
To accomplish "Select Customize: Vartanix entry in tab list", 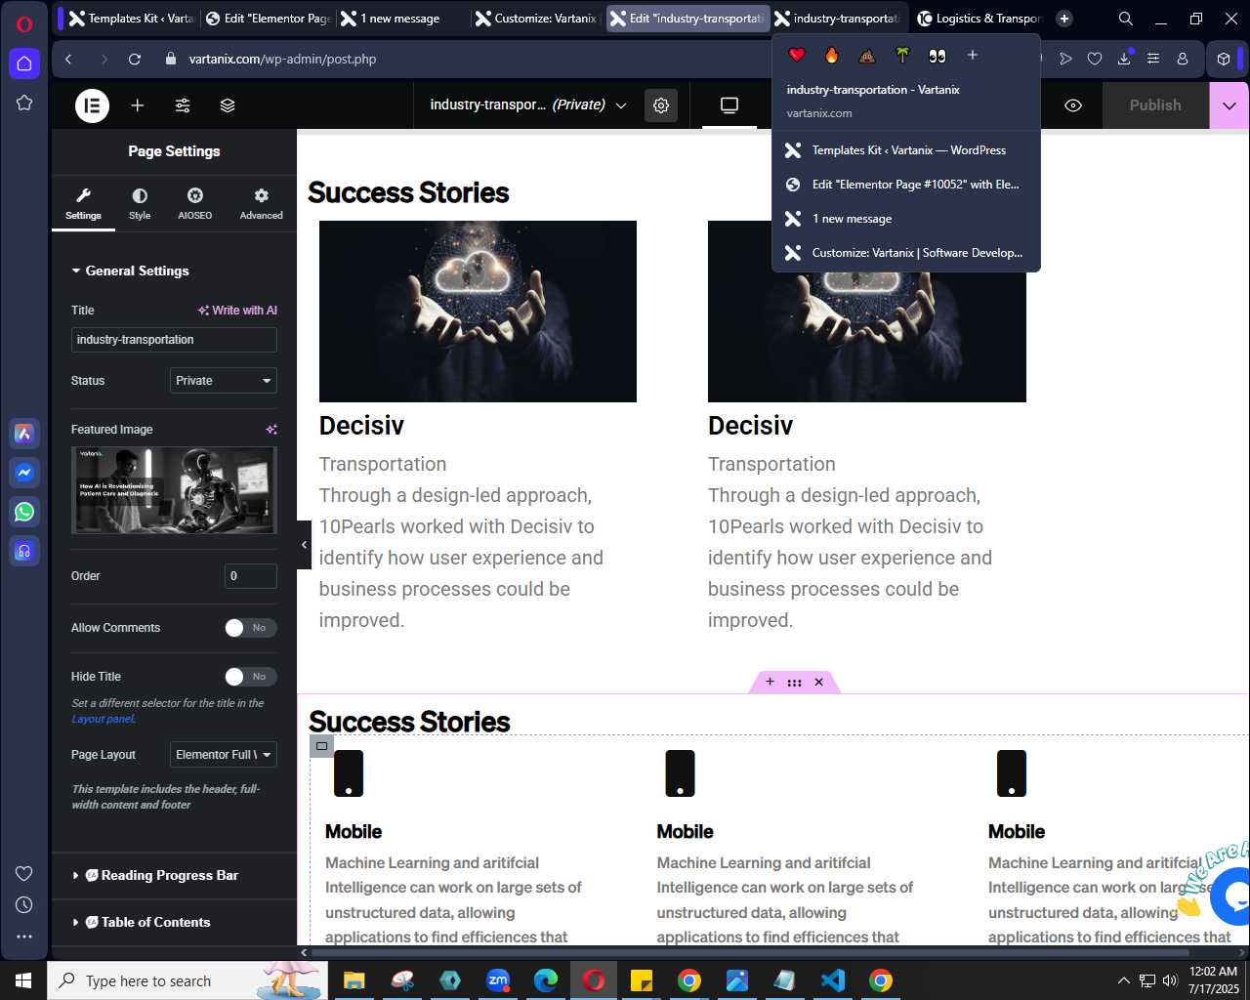I will (x=906, y=253).
